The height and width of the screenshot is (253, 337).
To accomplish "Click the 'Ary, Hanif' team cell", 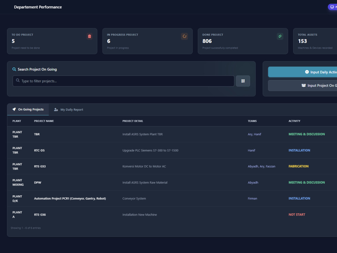I will tap(254, 134).
